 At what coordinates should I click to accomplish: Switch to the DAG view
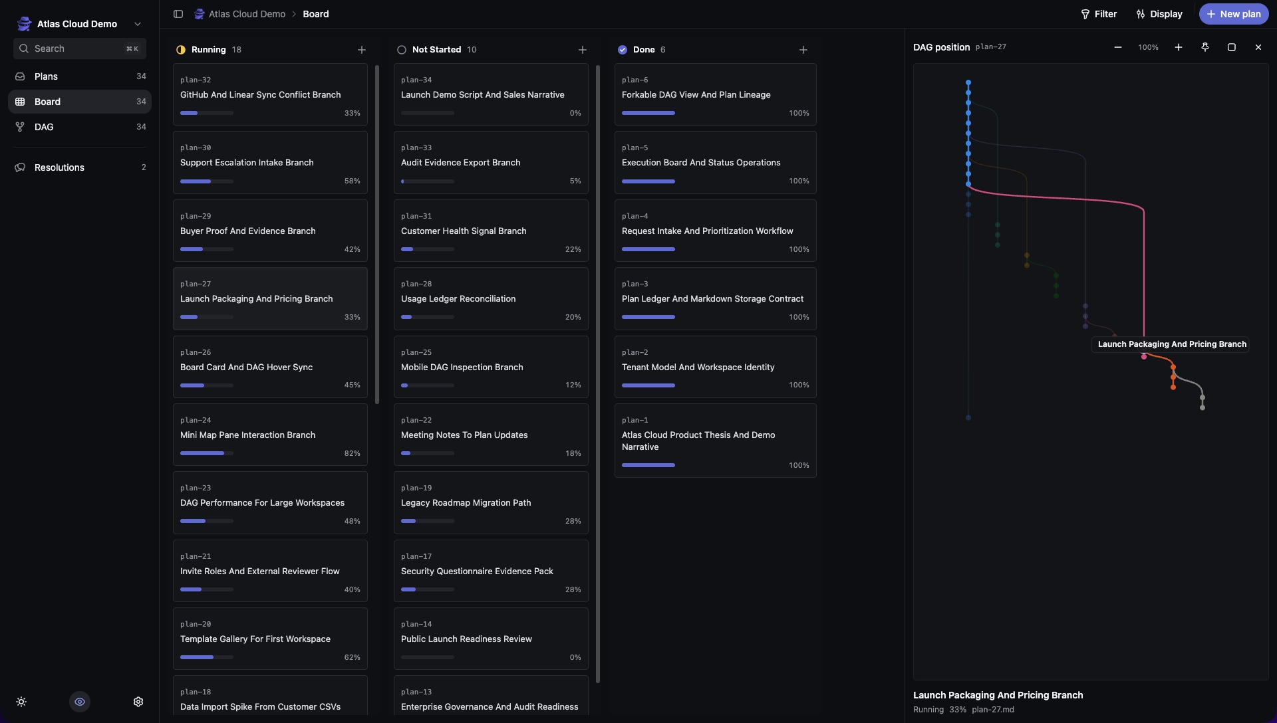(80, 127)
